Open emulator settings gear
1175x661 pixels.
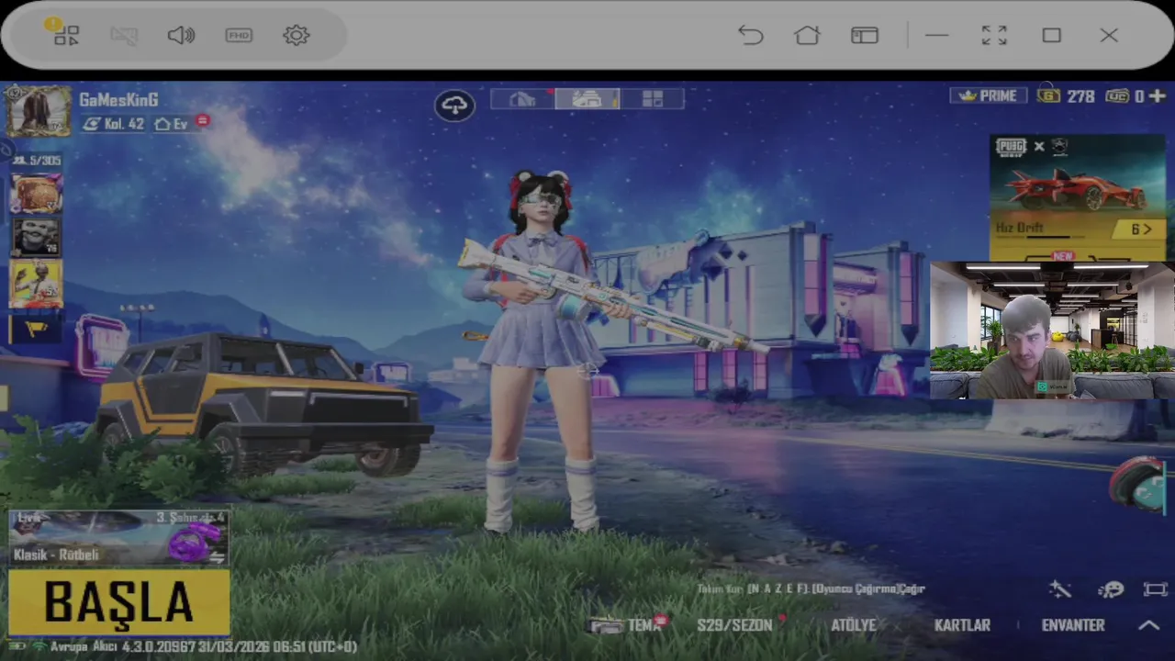pyautogui.click(x=296, y=35)
